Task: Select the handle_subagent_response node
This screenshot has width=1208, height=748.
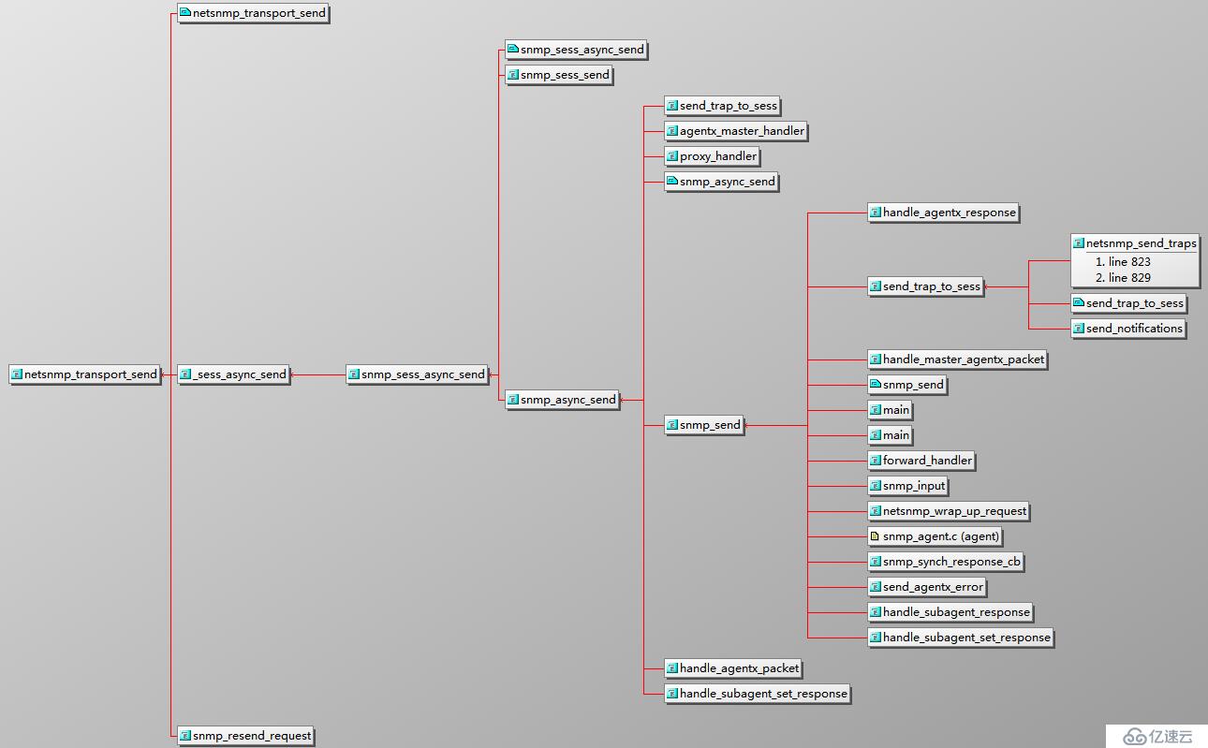Action: 950,612
